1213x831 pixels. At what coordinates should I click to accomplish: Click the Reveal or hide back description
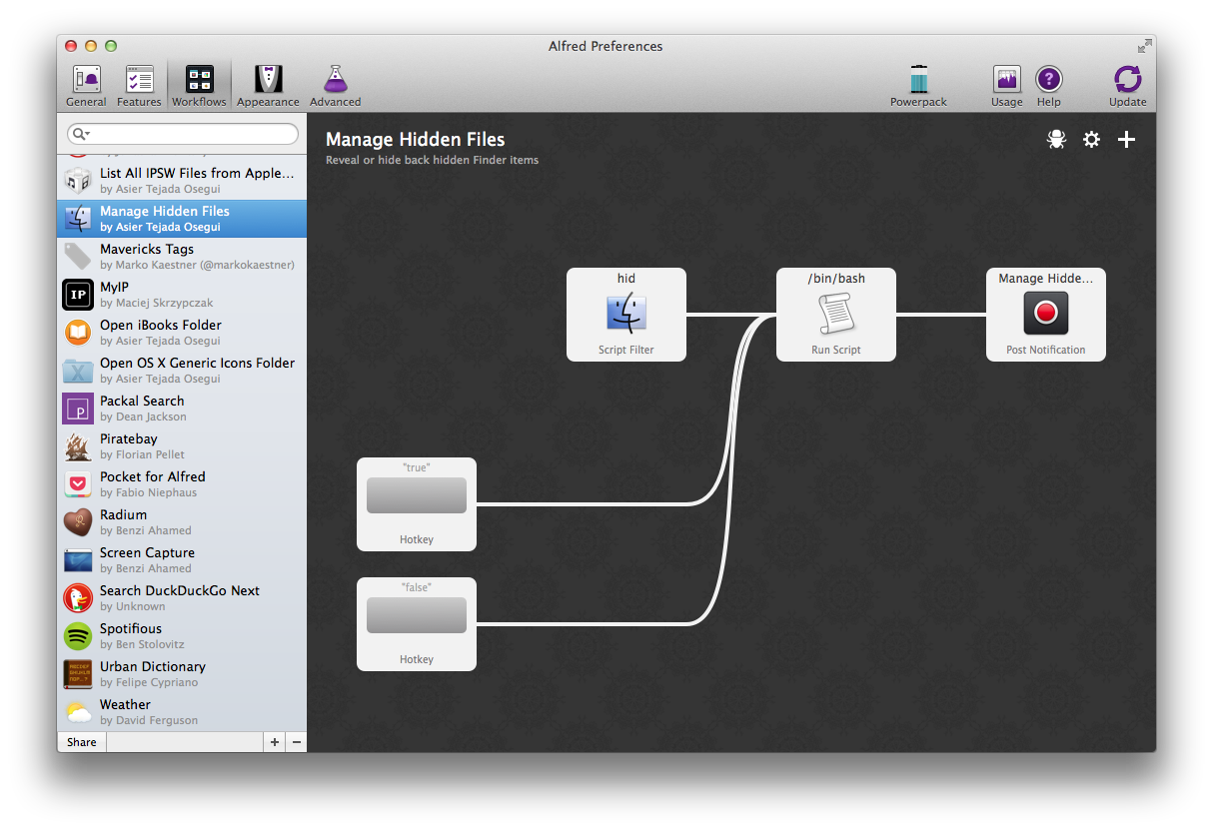pos(432,160)
